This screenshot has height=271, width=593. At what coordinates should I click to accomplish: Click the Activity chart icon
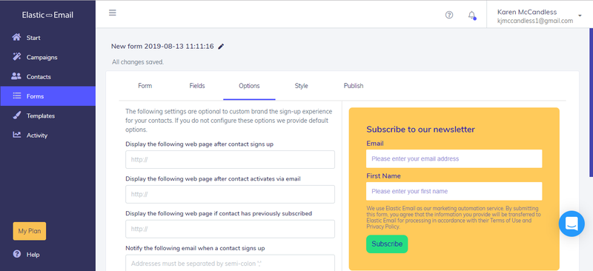pos(16,135)
